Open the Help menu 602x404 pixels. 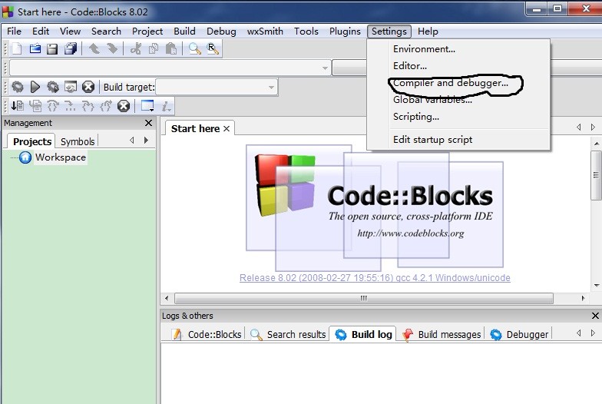pos(428,31)
